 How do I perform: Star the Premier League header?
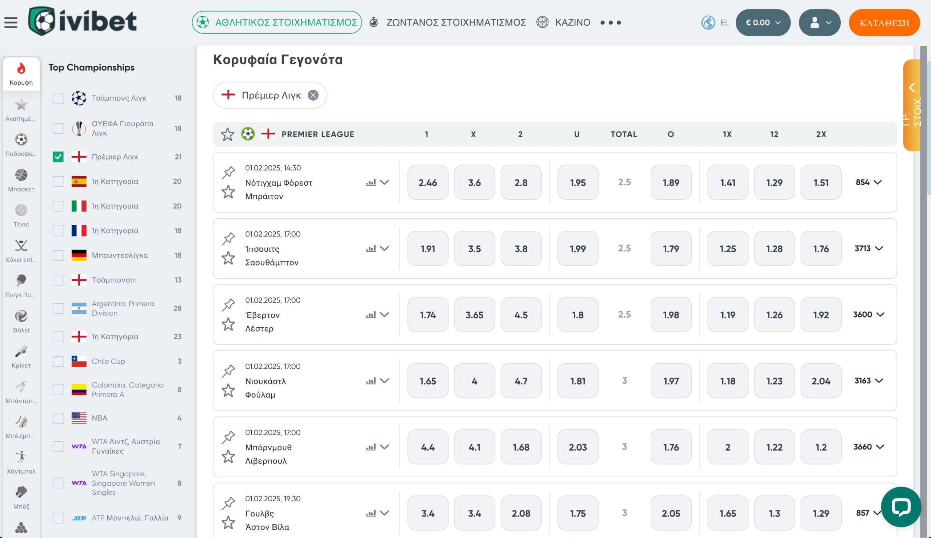[x=228, y=134]
